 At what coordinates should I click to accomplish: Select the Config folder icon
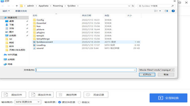[34, 20]
